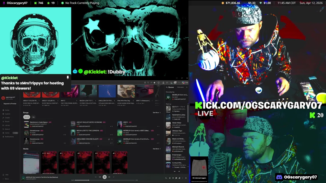This screenshot has width=326, height=183.
Task: Open the song Skeletons in Outer Space
Action: (39, 122)
